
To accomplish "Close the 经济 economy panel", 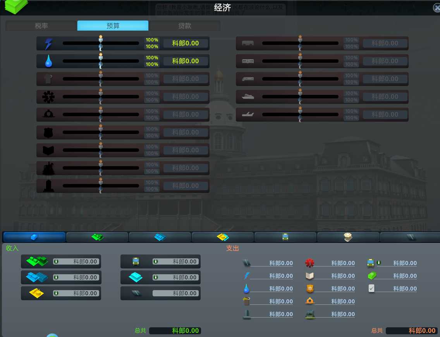I will pyautogui.click(x=436, y=8).
